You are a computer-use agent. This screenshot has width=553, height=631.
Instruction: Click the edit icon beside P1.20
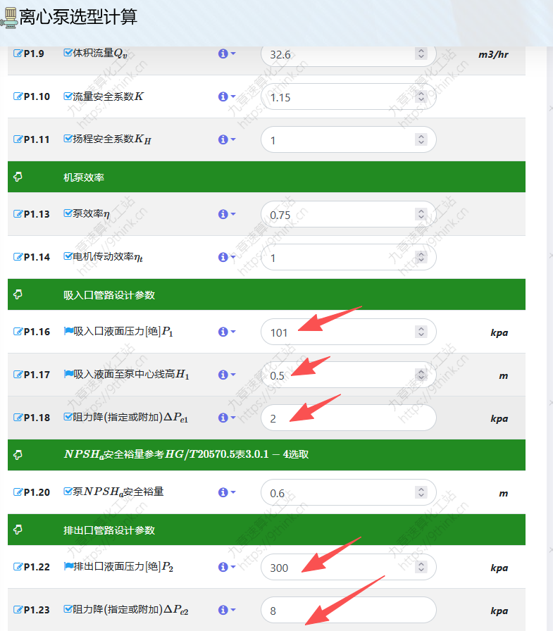pyautogui.click(x=18, y=492)
